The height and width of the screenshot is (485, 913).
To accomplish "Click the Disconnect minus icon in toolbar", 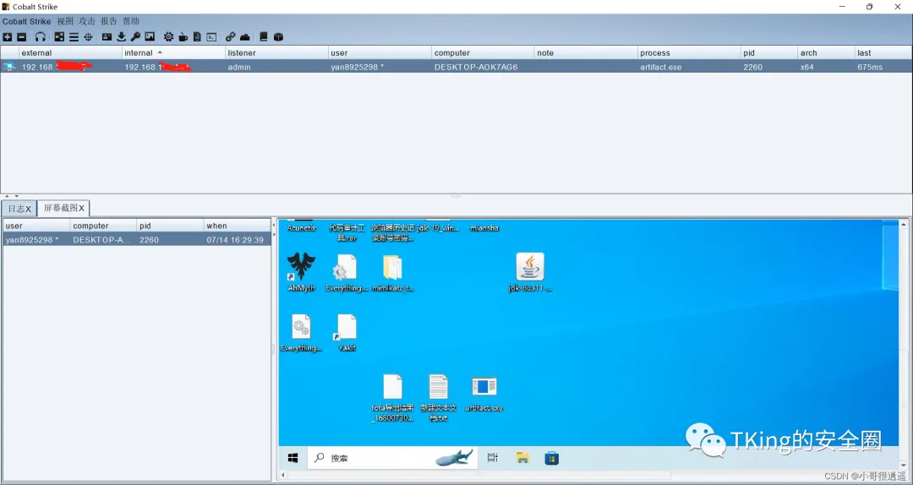I will 21,36.
